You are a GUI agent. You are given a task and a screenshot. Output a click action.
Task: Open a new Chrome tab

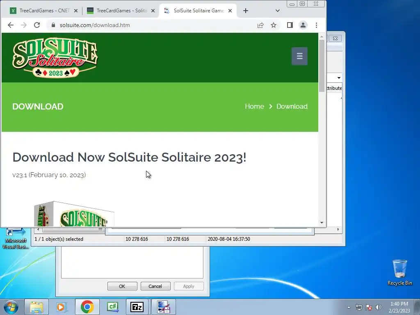click(x=246, y=11)
